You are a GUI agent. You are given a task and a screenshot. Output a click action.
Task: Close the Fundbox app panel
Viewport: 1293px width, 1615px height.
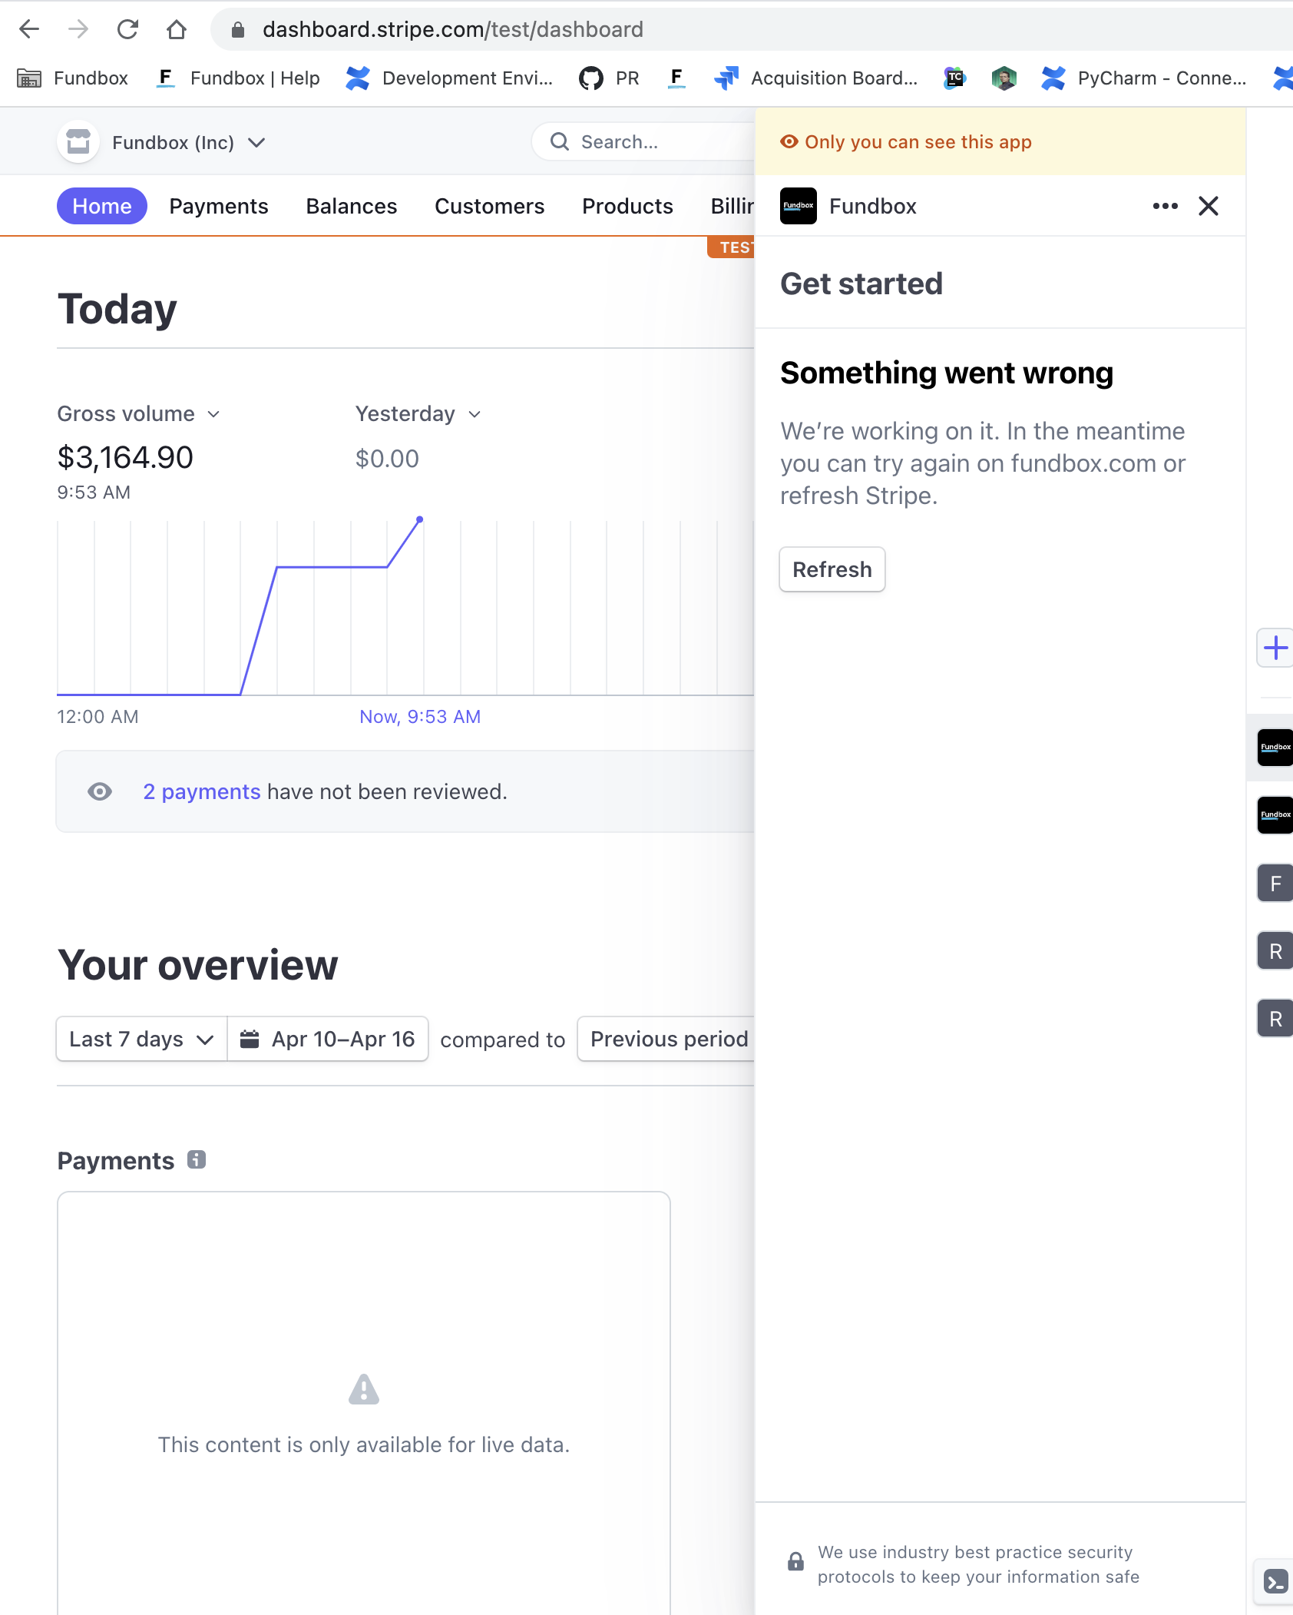[1209, 206]
